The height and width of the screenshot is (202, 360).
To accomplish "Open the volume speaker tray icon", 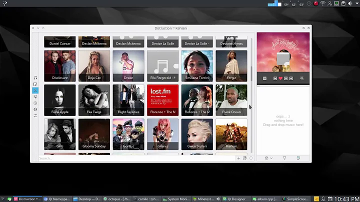I will point(350,3).
